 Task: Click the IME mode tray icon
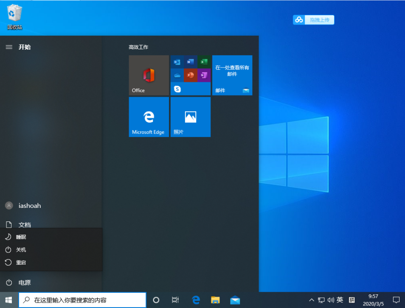point(352,300)
